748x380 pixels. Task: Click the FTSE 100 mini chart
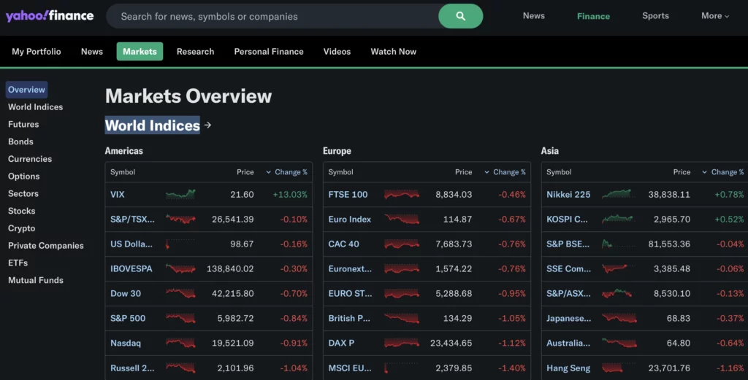coord(402,194)
